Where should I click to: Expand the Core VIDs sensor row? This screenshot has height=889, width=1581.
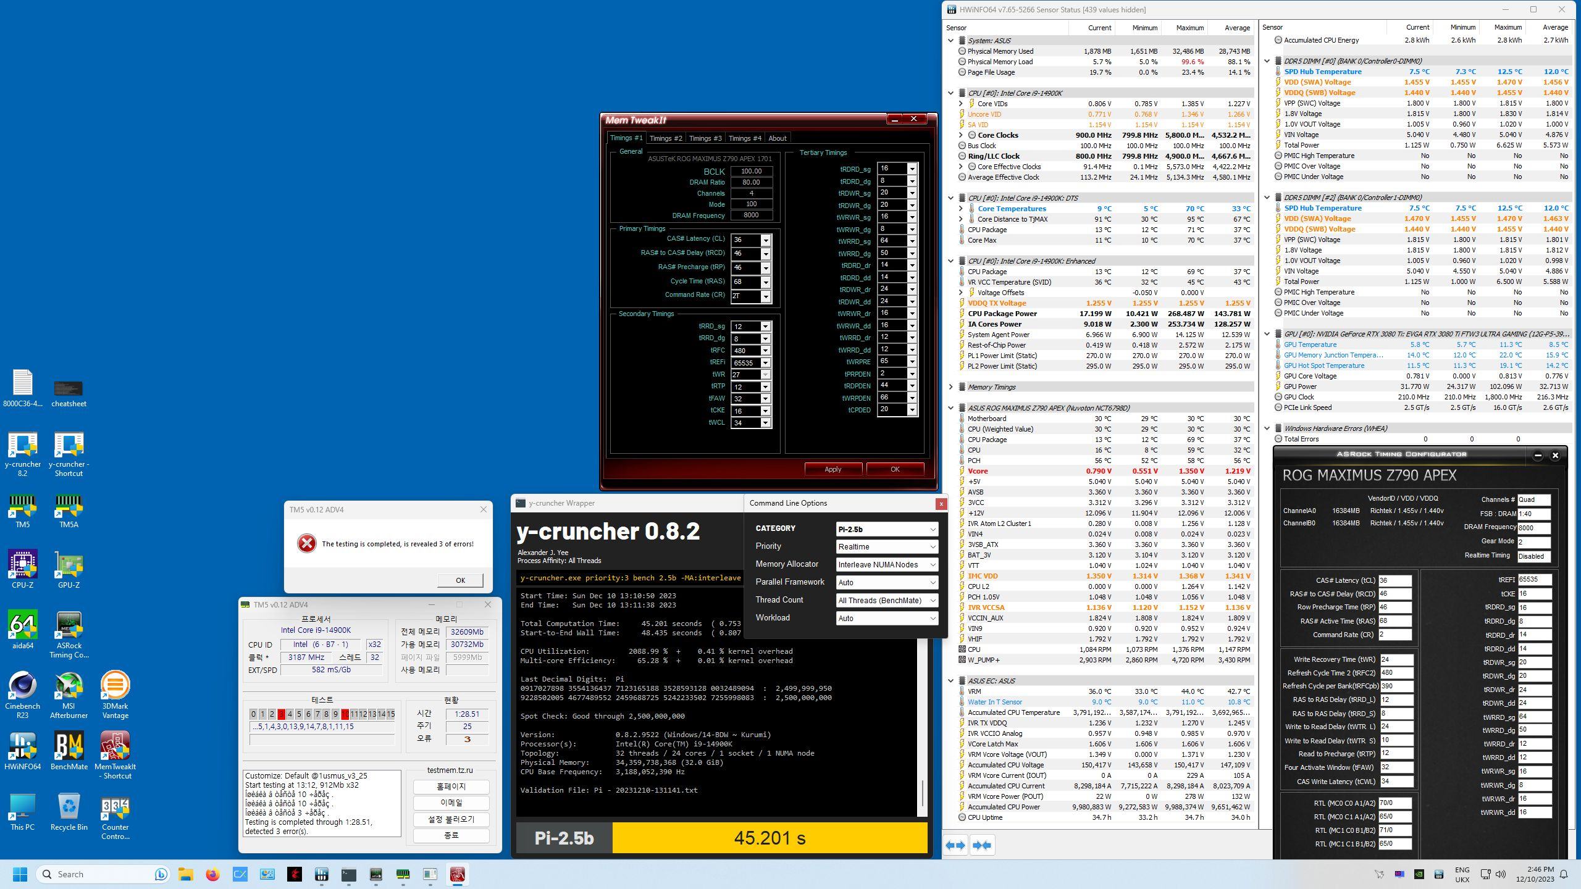click(x=961, y=104)
